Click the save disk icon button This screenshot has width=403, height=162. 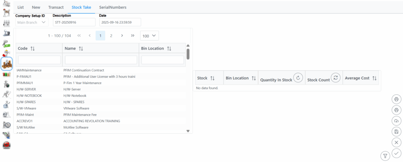pyautogui.click(x=396, y=132)
